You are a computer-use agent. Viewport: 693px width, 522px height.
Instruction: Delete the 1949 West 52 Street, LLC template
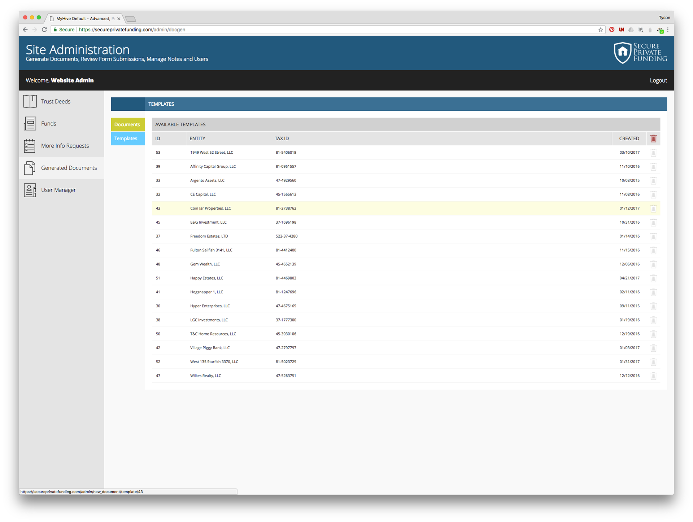[x=653, y=153]
